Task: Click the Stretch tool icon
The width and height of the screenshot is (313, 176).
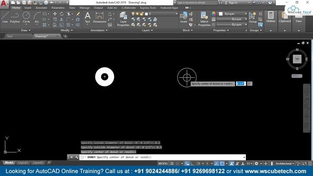Action: (x=55, y=25)
